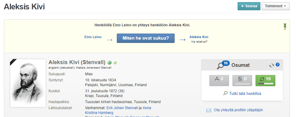Image resolution: width=296 pixels, height=117 pixels.
Task: Click the Aleksis Kivi portrait thumbnail
Action: [28, 83]
